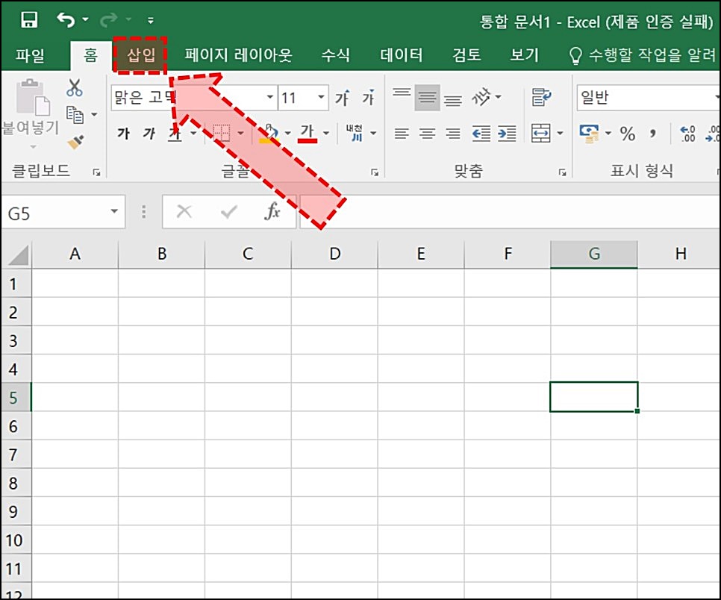Toggle bold formatting with the 가 icon
This screenshot has height=600, width=721.
click(x=122, y=132)
